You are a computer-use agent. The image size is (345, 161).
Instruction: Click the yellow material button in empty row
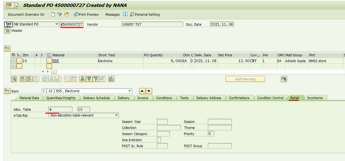49,66
